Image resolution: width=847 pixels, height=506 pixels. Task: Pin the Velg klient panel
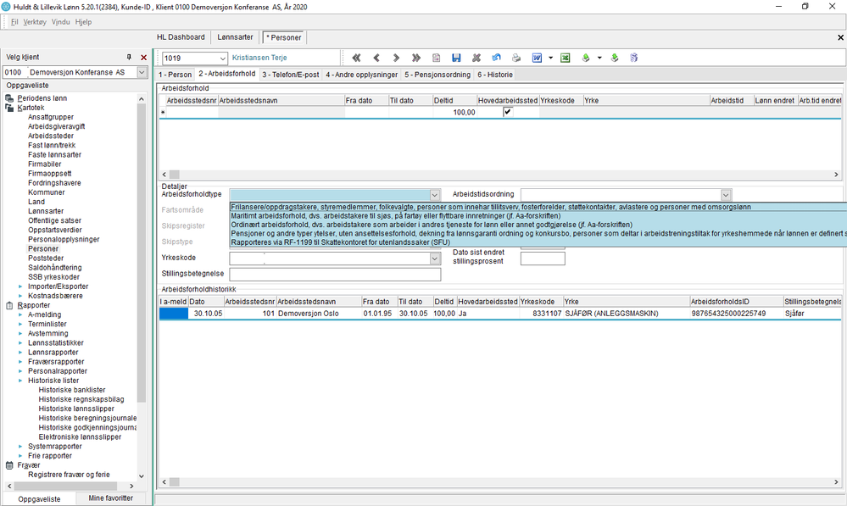(129, 58)
